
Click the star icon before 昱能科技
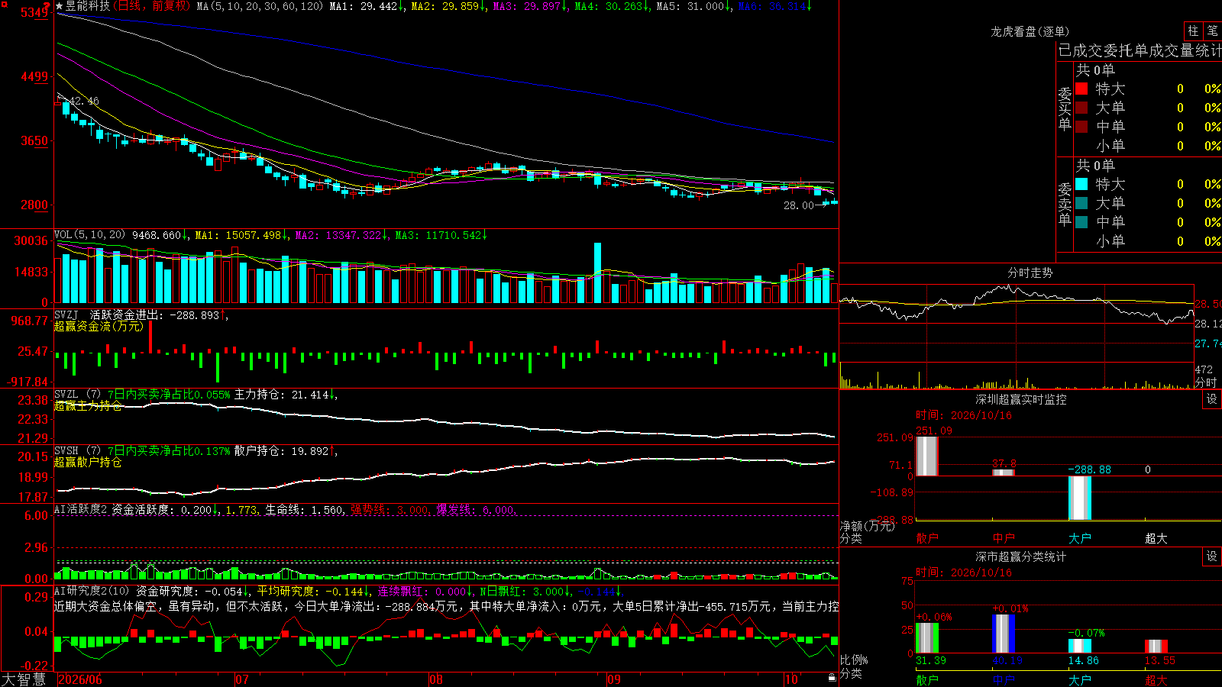tap(60, 6)
